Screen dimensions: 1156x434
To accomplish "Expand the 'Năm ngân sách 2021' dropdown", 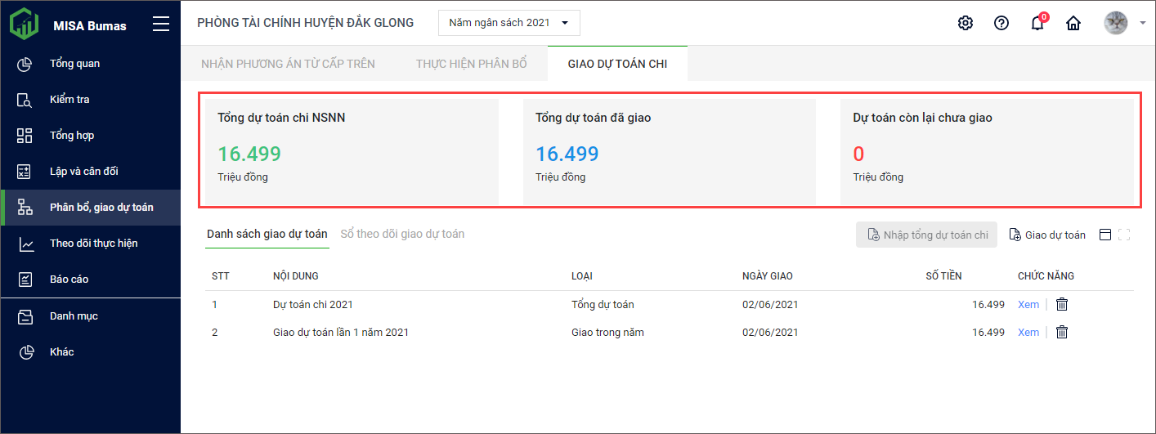I will [509, 23].
